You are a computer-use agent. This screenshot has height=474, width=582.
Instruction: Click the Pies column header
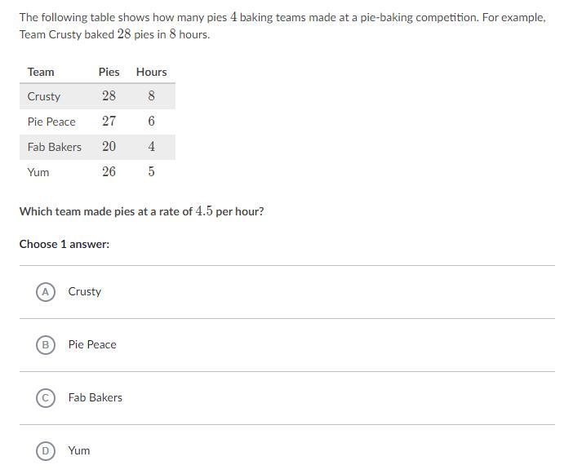click(109, 72)
